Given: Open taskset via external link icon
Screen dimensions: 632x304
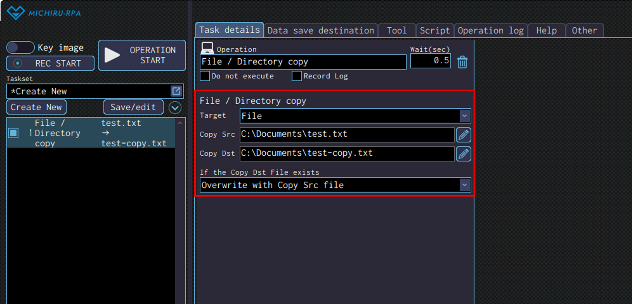Looking at the screenshot, I should click(x=176, y=91).
